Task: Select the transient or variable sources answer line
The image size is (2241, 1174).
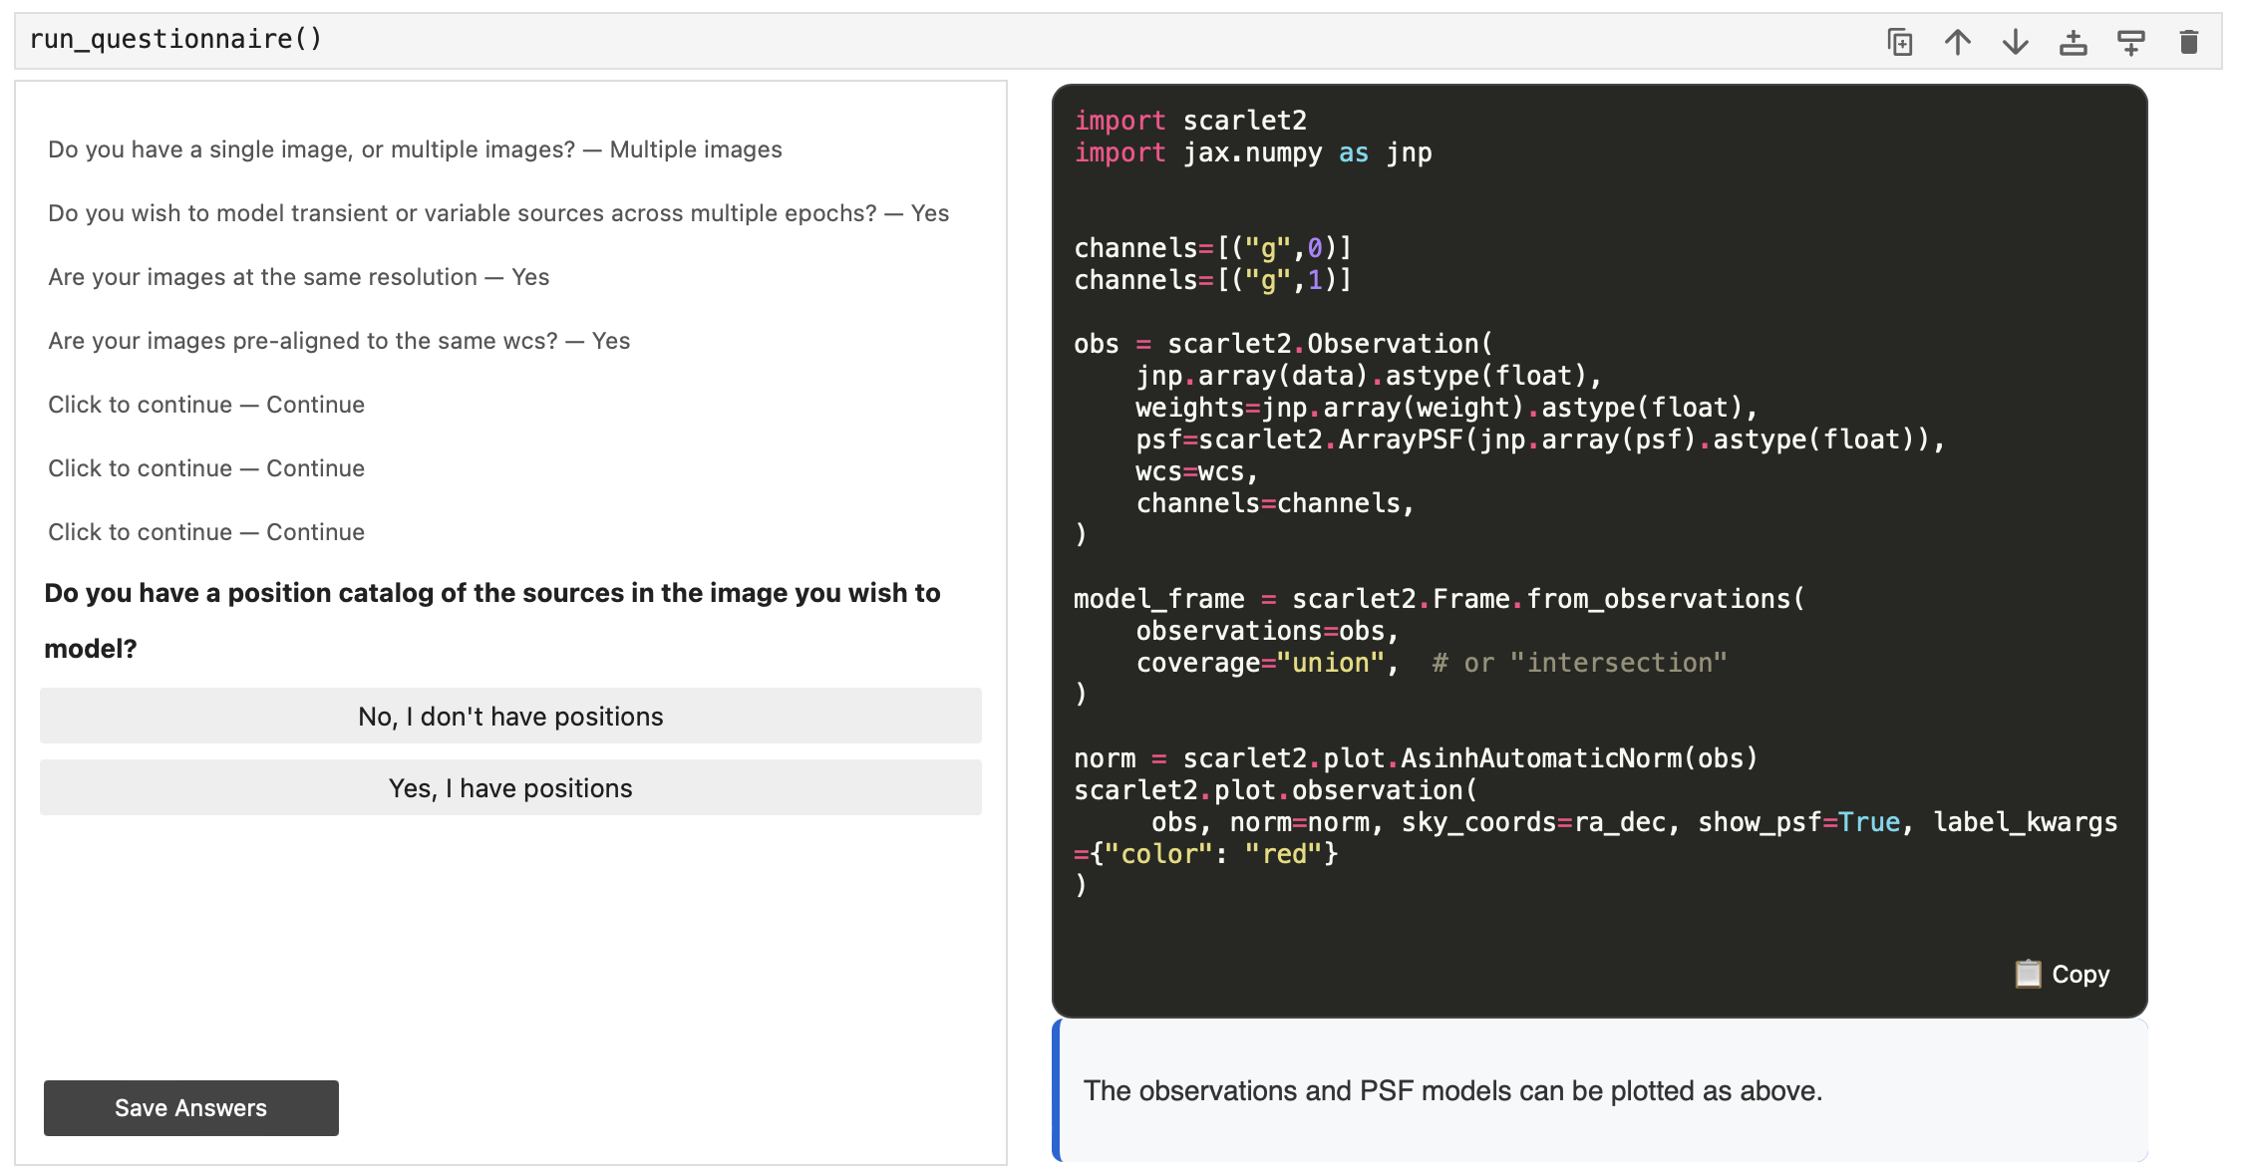Action: [x=498, y=213]
